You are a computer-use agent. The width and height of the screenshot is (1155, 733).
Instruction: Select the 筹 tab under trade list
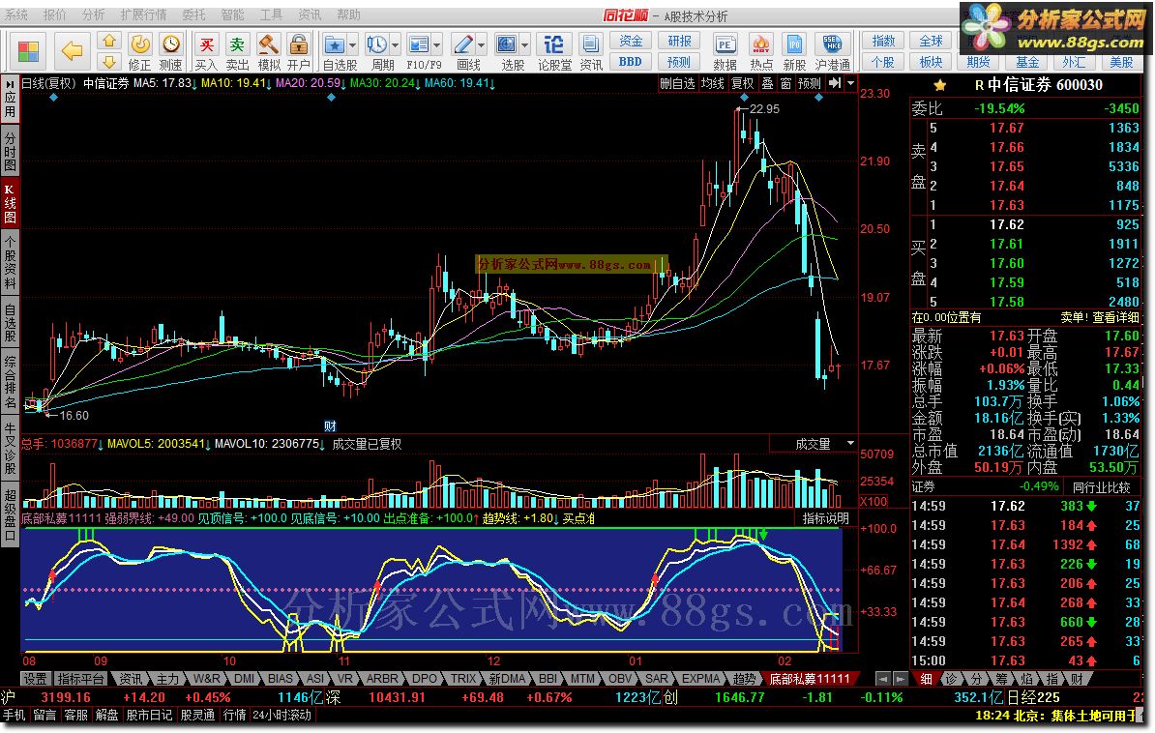pyautogui.click(x=1001, y=679)
